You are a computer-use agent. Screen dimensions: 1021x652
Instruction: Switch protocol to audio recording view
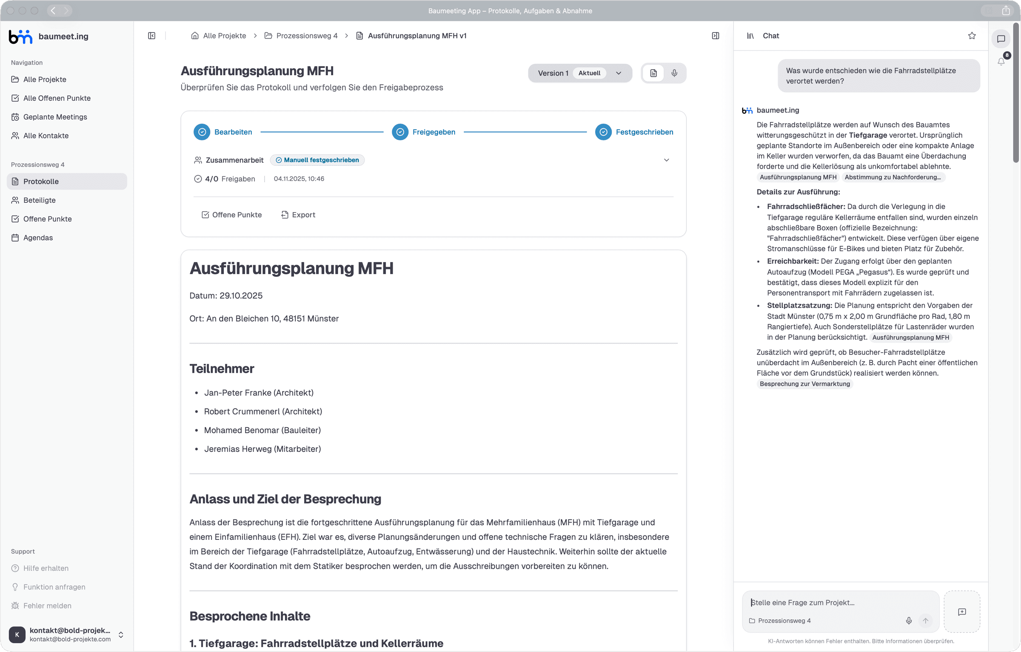(674, 73)
